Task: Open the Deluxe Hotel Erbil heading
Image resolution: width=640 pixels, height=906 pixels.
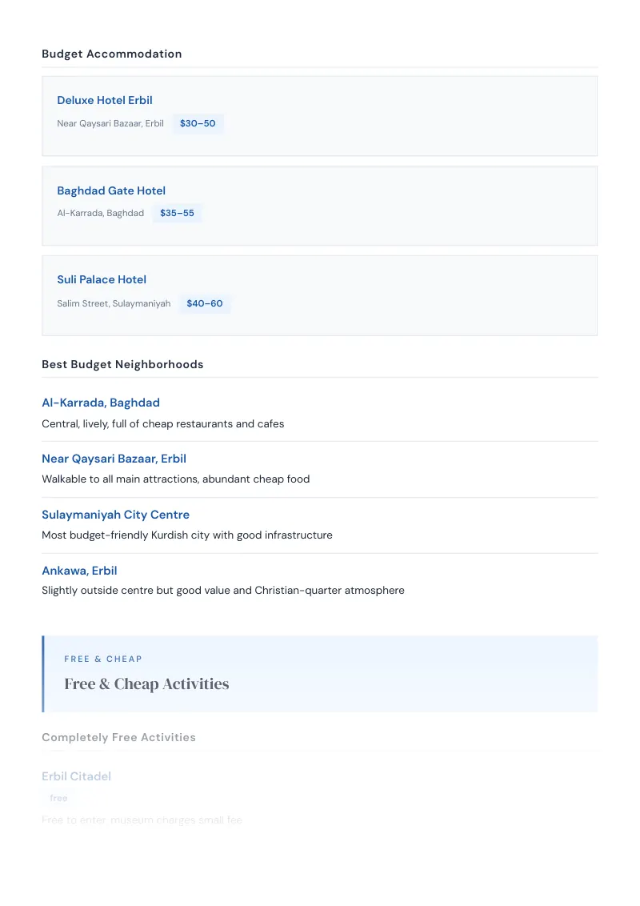Action: (x=105, y=100)
